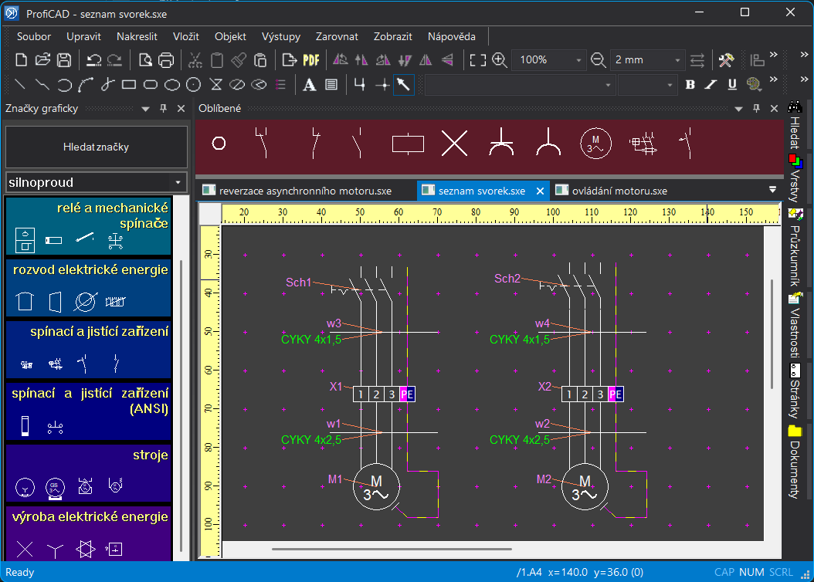
Task: Switch to reverzace asynchronního motoru.sxe tab
Action: (x=305, y=191)
